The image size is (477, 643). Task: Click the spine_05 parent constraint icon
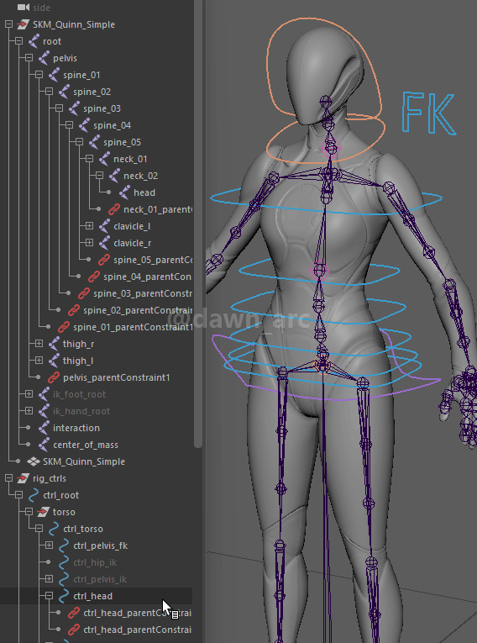pyautogui.click(x=104, y=260)
